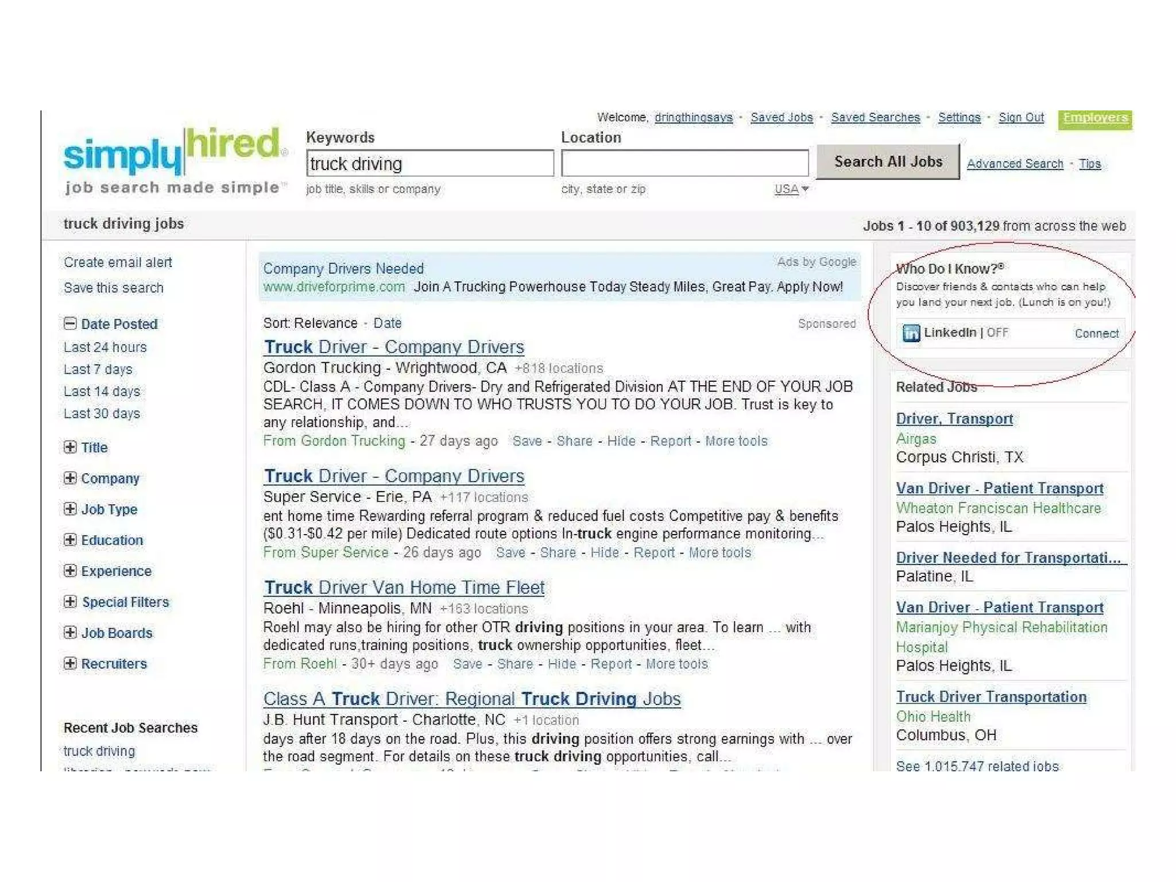Open the USA country dropdown
The width and height of the screenshot is (1176, 882).
(791, 189)
